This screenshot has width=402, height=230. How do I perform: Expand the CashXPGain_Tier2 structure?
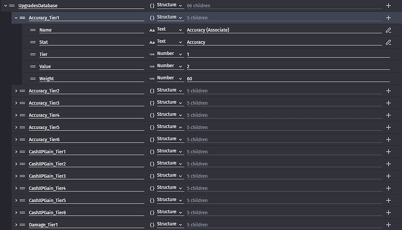[x=16, y=164]
